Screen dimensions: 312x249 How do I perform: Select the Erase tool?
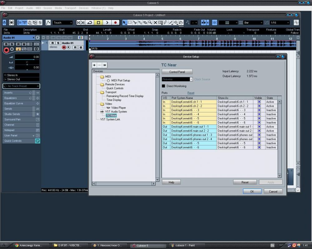145,23
